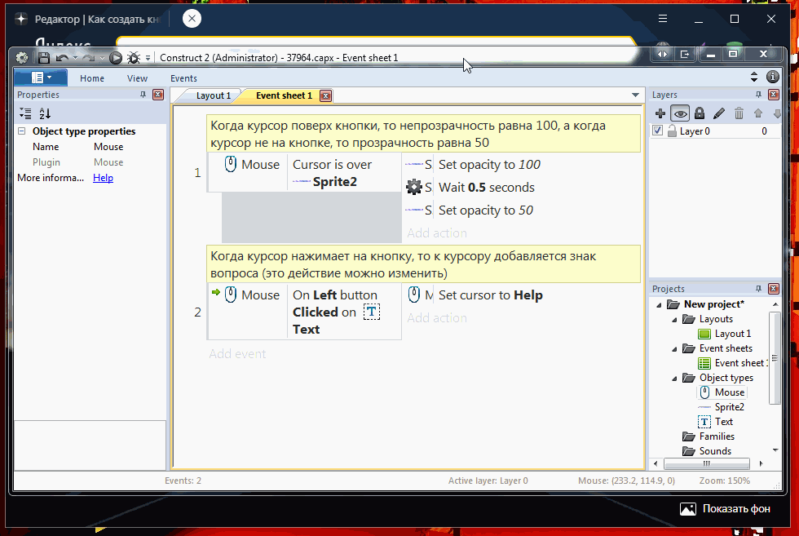Sort properties by category
Image resolution: width=799 pixels, height=536 pixels.
(25, 113)
